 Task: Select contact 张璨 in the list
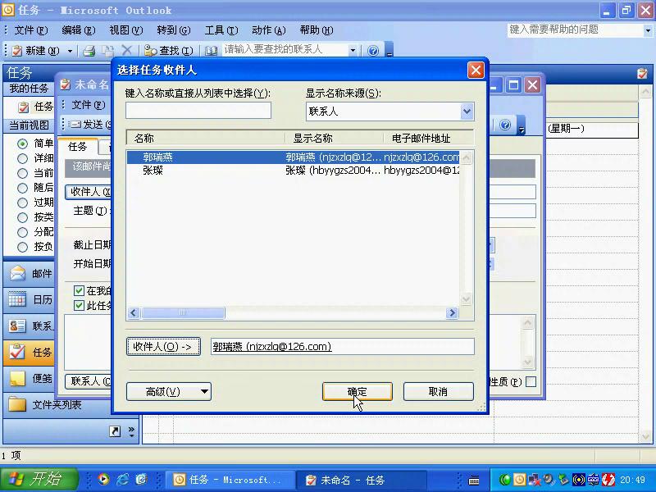tap(293, 171)
